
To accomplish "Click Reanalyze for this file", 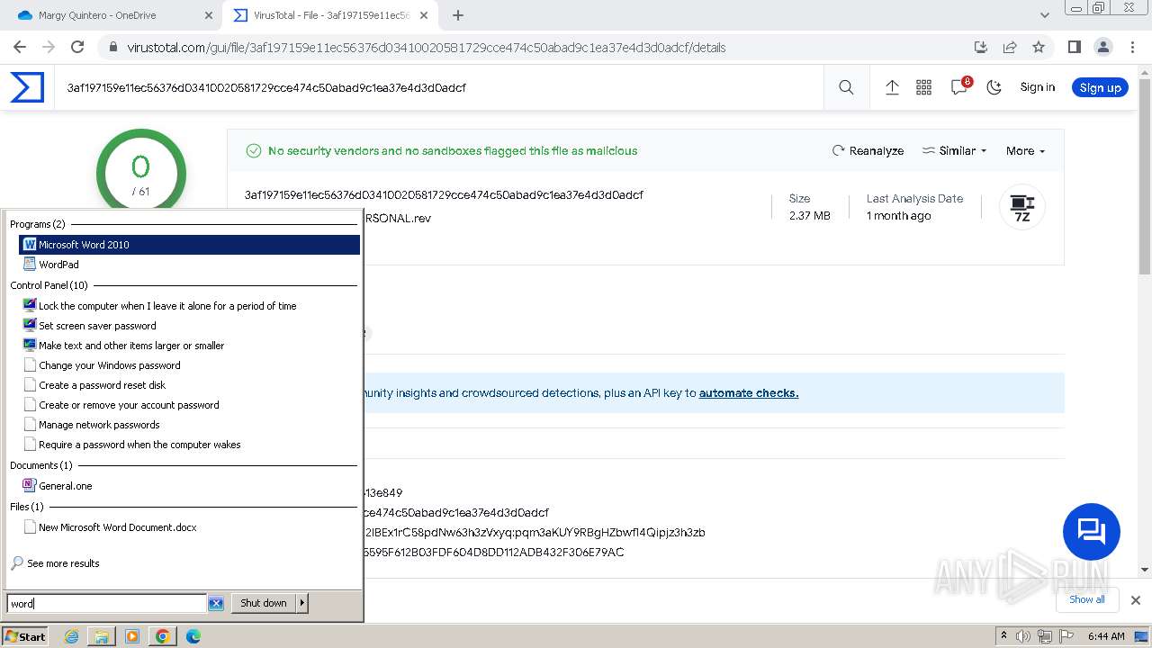I will point(868,151).
